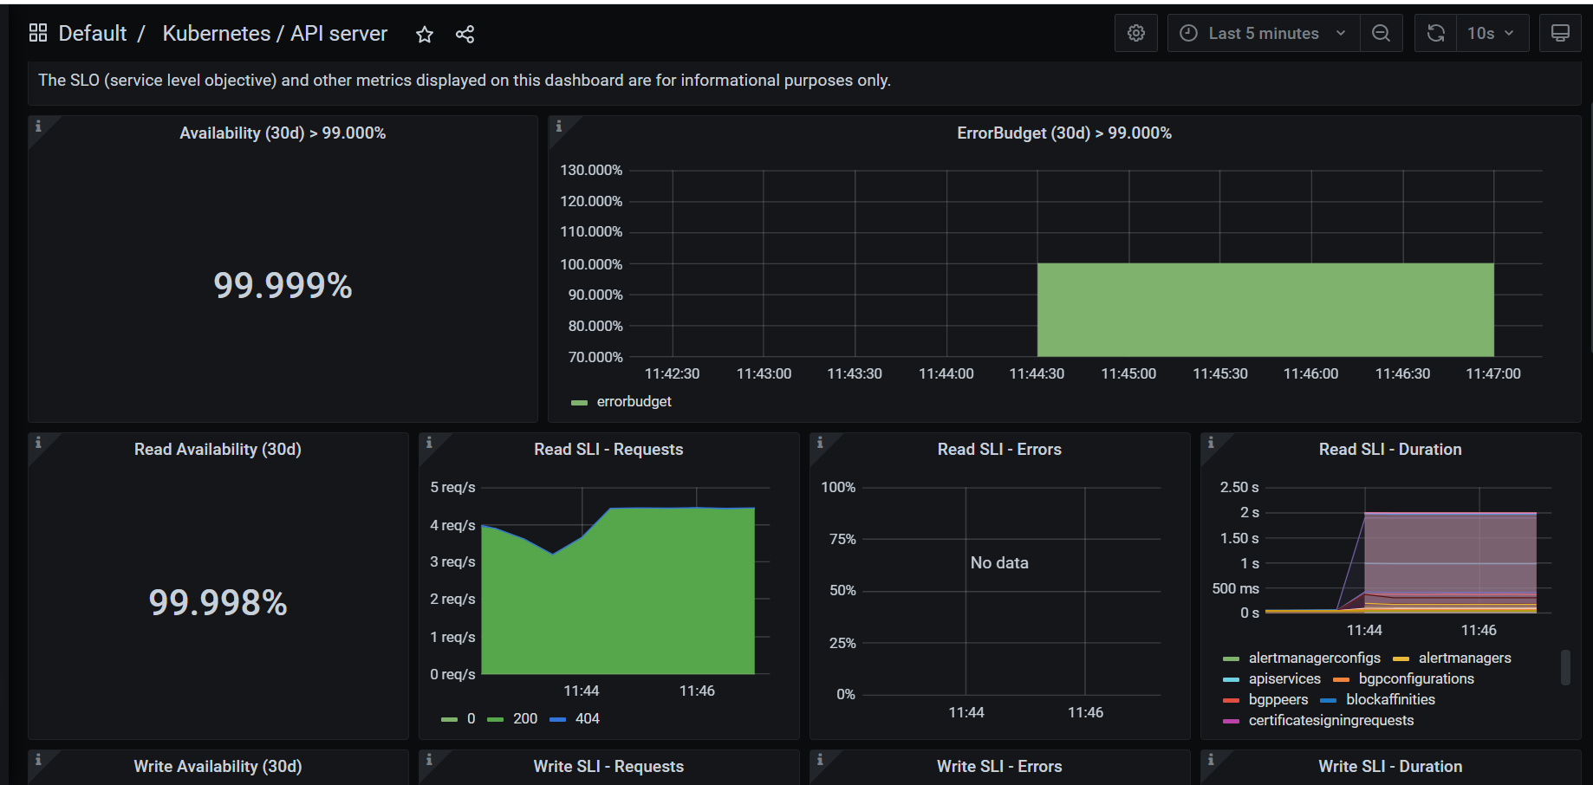Open the 10s refresh interval dropdown
This screenshot has height=785, width=1593.
click(x=1492, y=33)
